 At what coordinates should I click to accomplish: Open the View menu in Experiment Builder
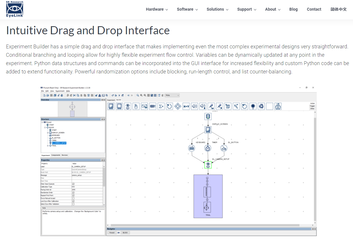[52, 91]
